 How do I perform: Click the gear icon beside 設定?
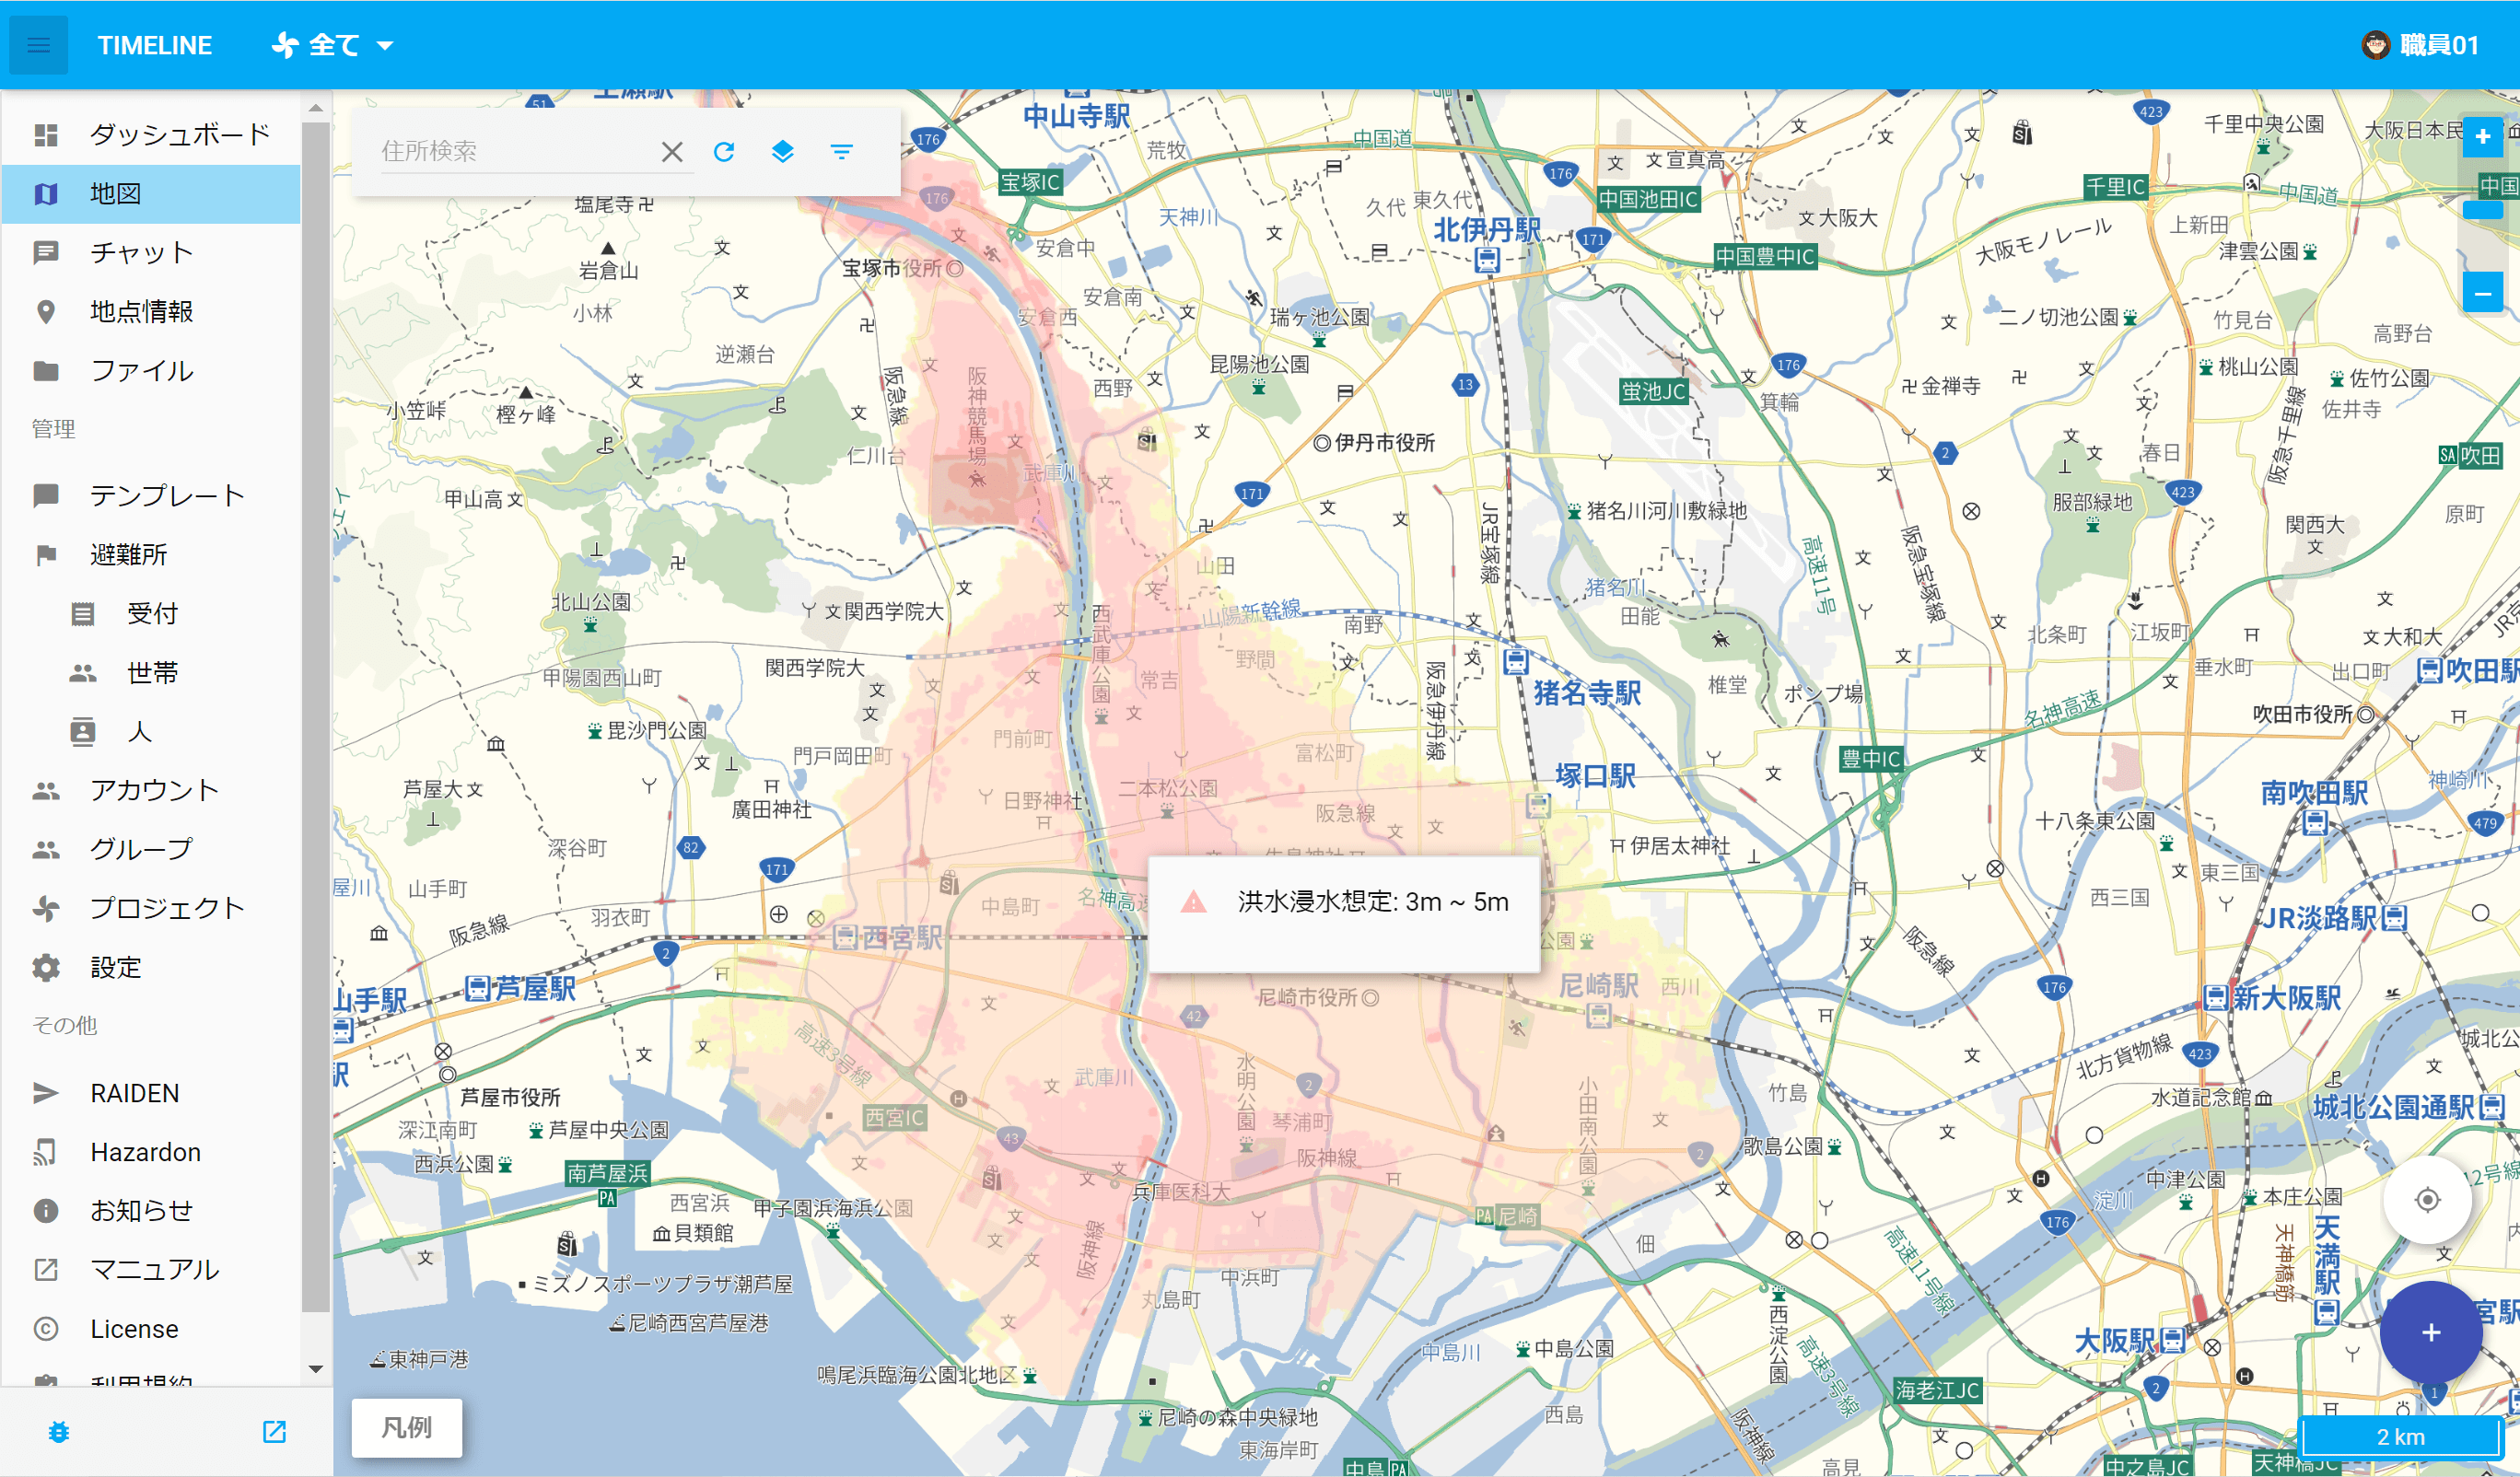click(x=46, y=967)
